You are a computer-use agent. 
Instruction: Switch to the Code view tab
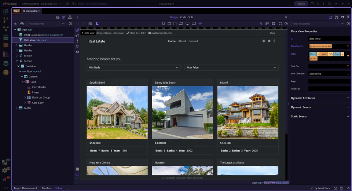(183, 17)
